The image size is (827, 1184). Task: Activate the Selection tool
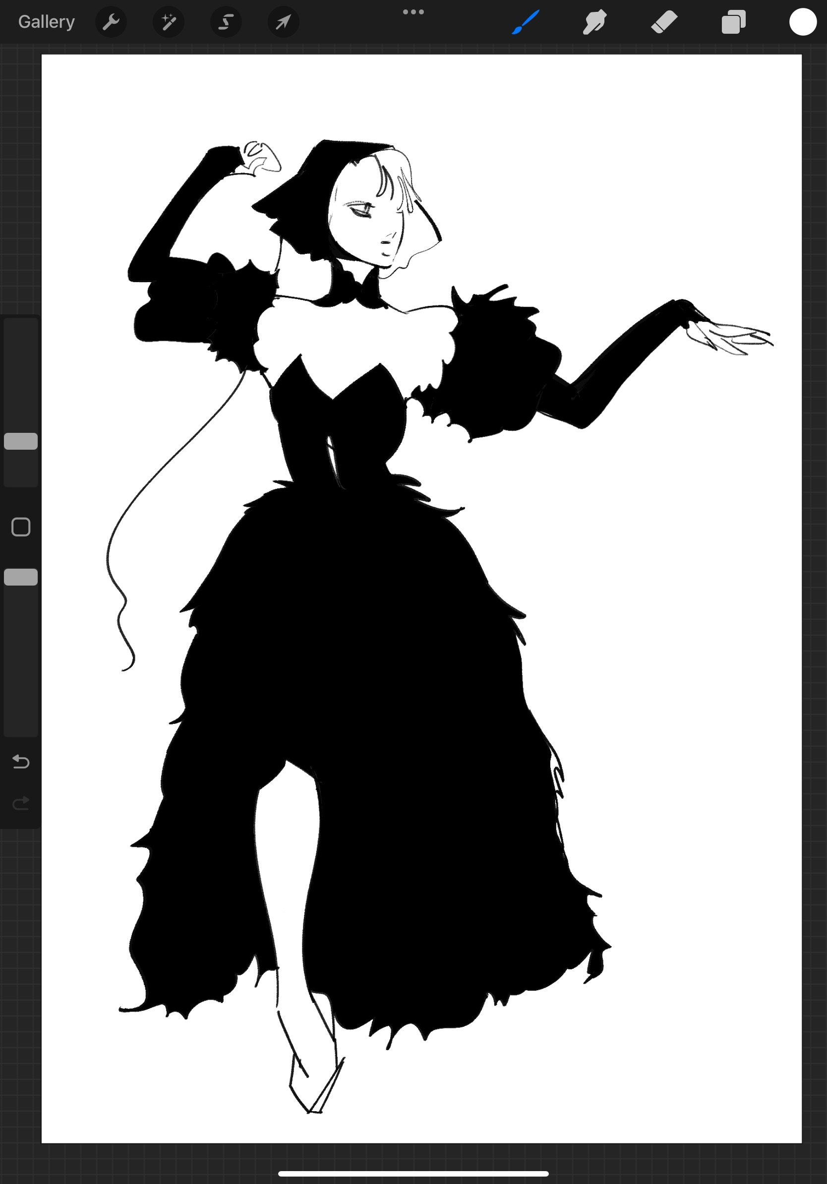(x=226, y=22)
